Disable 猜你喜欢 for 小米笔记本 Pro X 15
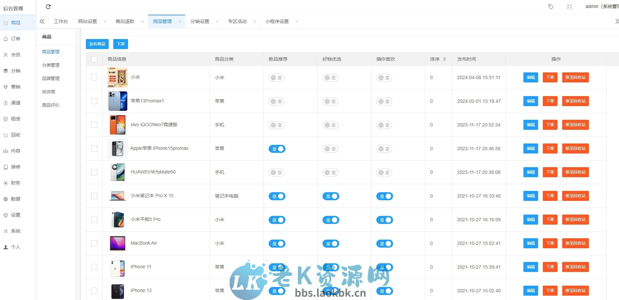 pos(385,196)
